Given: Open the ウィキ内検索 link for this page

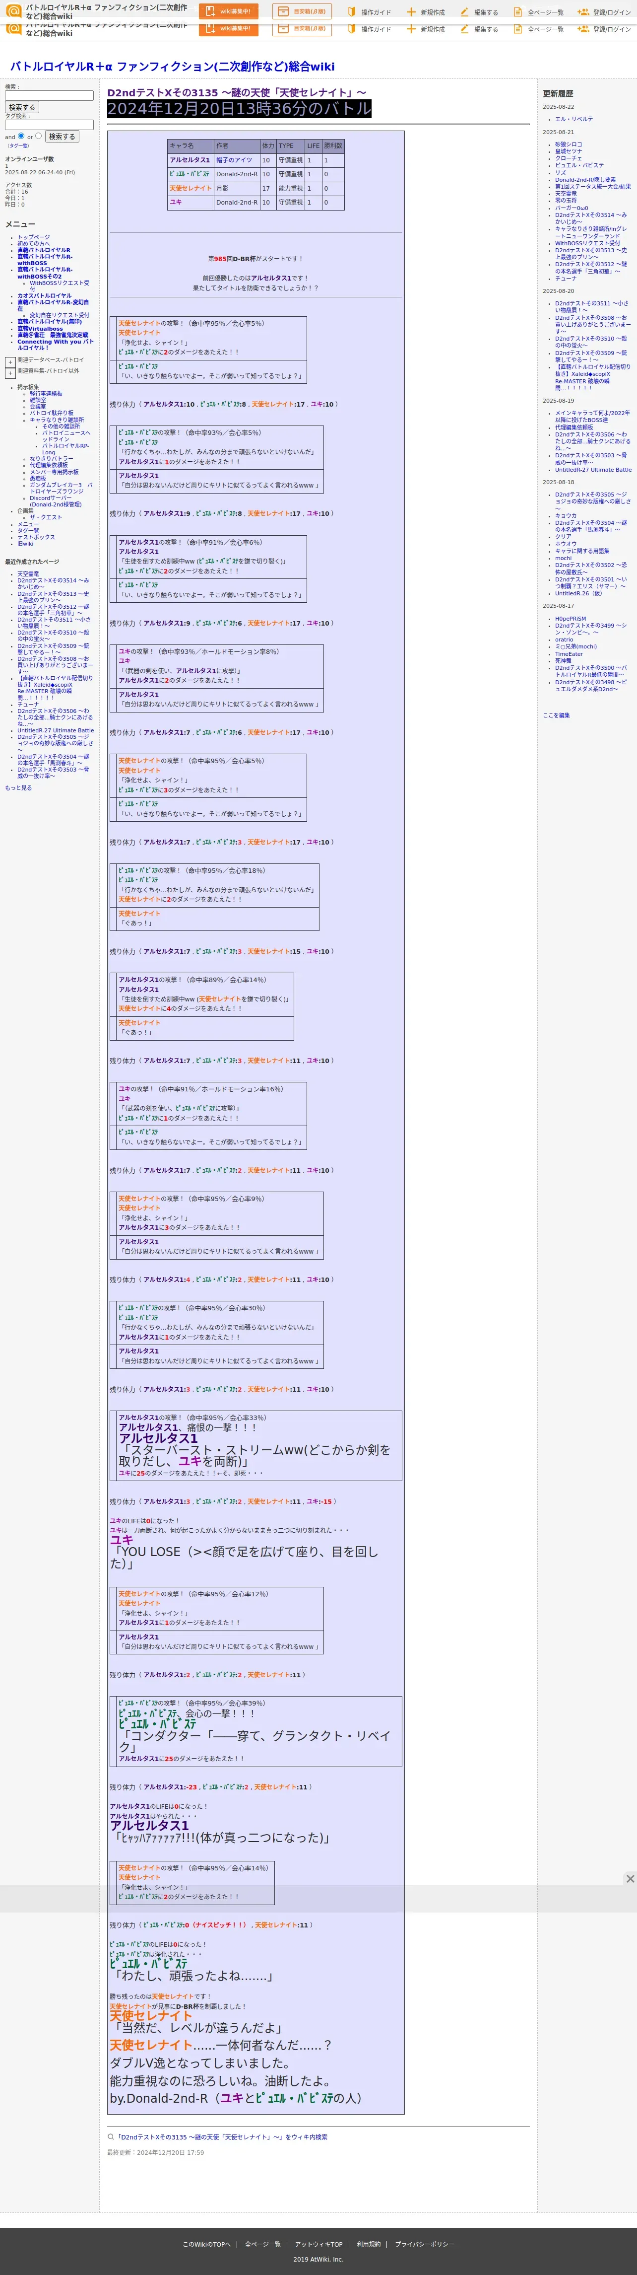Looking at the screenshot, I should 221,2137.
